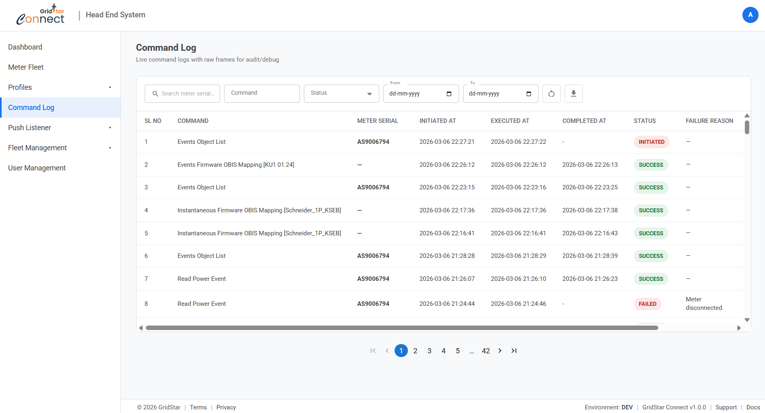
Task: Click the user avatar icon
Action: click(750, 15)
